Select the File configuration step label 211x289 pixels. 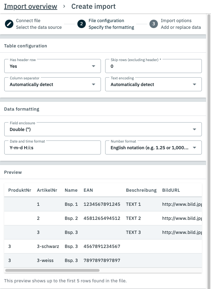click(x=106, y=20)
